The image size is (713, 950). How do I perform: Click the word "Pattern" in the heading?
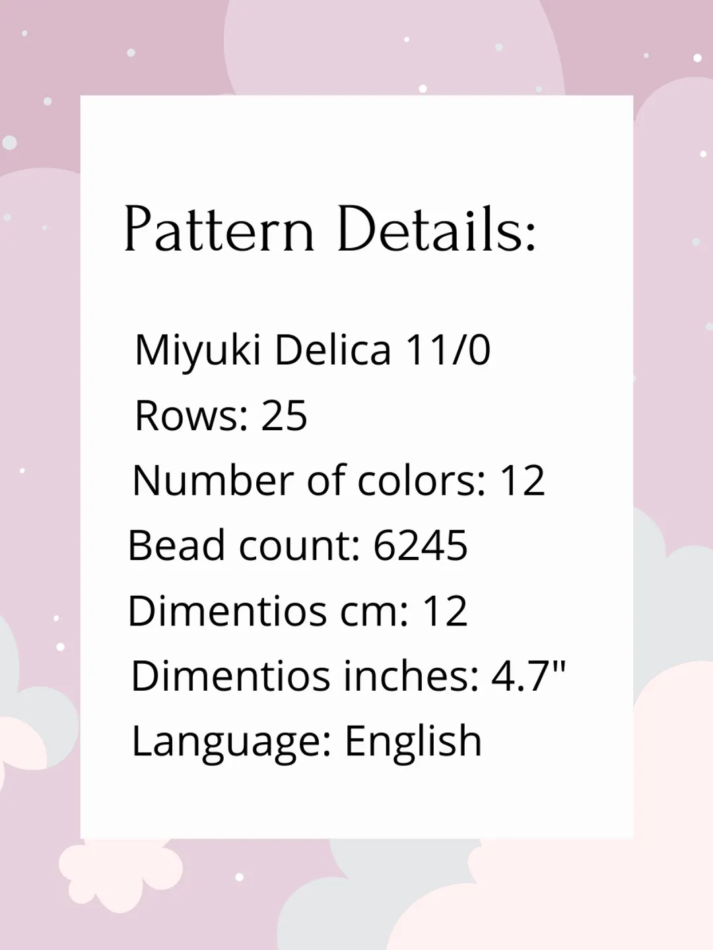pos(219,230)
